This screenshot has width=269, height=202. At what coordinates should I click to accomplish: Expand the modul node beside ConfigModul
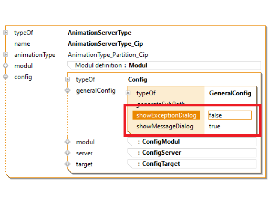67,142
